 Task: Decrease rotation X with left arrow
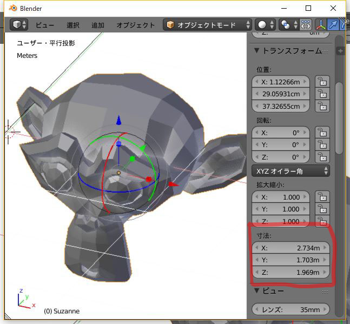point(257,133)
